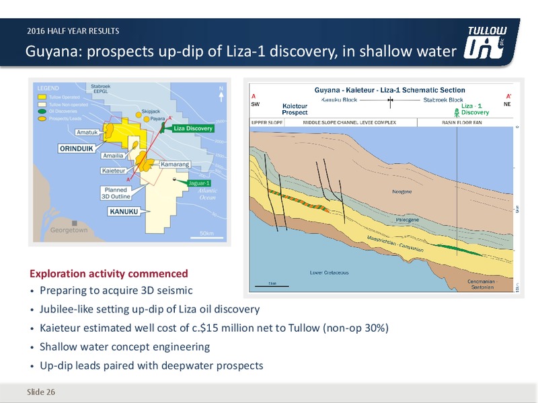Click the slide title about Guyana prospects
The height and width of the screenshot is (403, 538).
tap(241, 51)
